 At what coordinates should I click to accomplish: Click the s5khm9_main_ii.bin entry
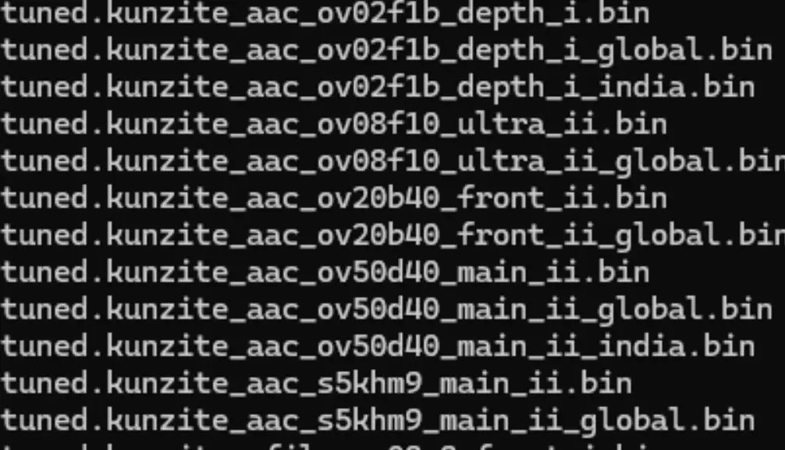[316, 384]
